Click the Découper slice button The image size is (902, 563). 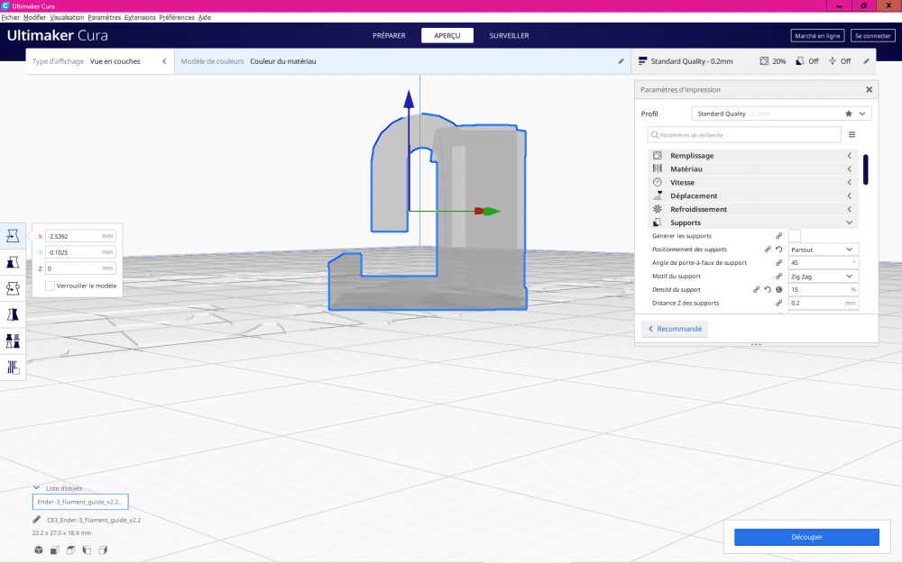click(806, 537)
